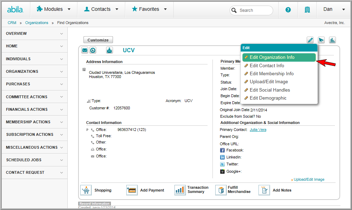Click the LinkedIn icon
Image resolution: width=352 pixels, height=210 pixels.
click(x=222, y=157)
